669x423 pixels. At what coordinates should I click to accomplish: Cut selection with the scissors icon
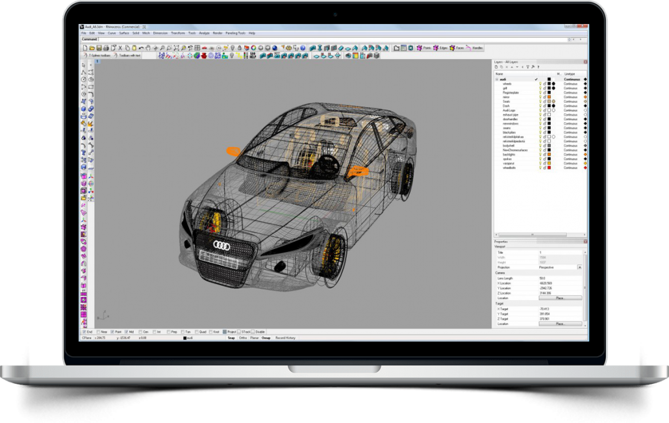(x=120, y=48)
